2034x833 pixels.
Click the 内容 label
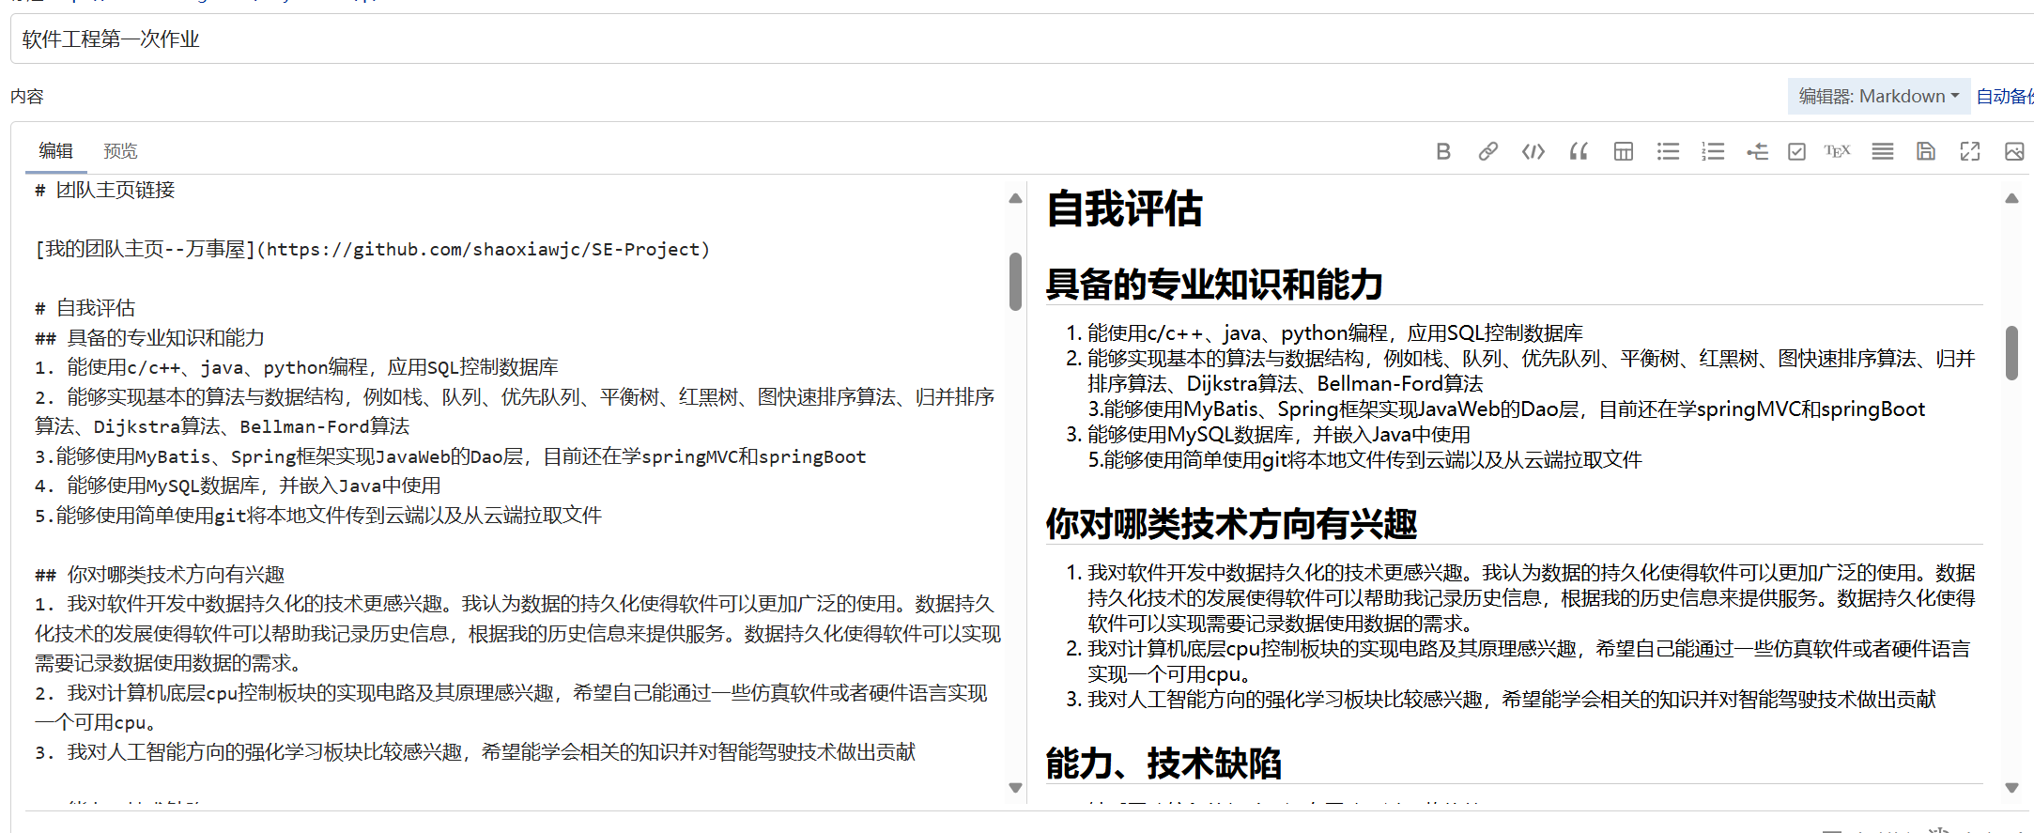27,96
